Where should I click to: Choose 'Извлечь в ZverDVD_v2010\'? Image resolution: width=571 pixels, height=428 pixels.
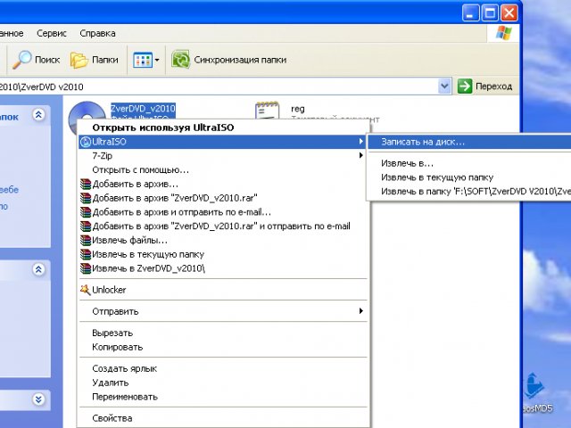223,268
